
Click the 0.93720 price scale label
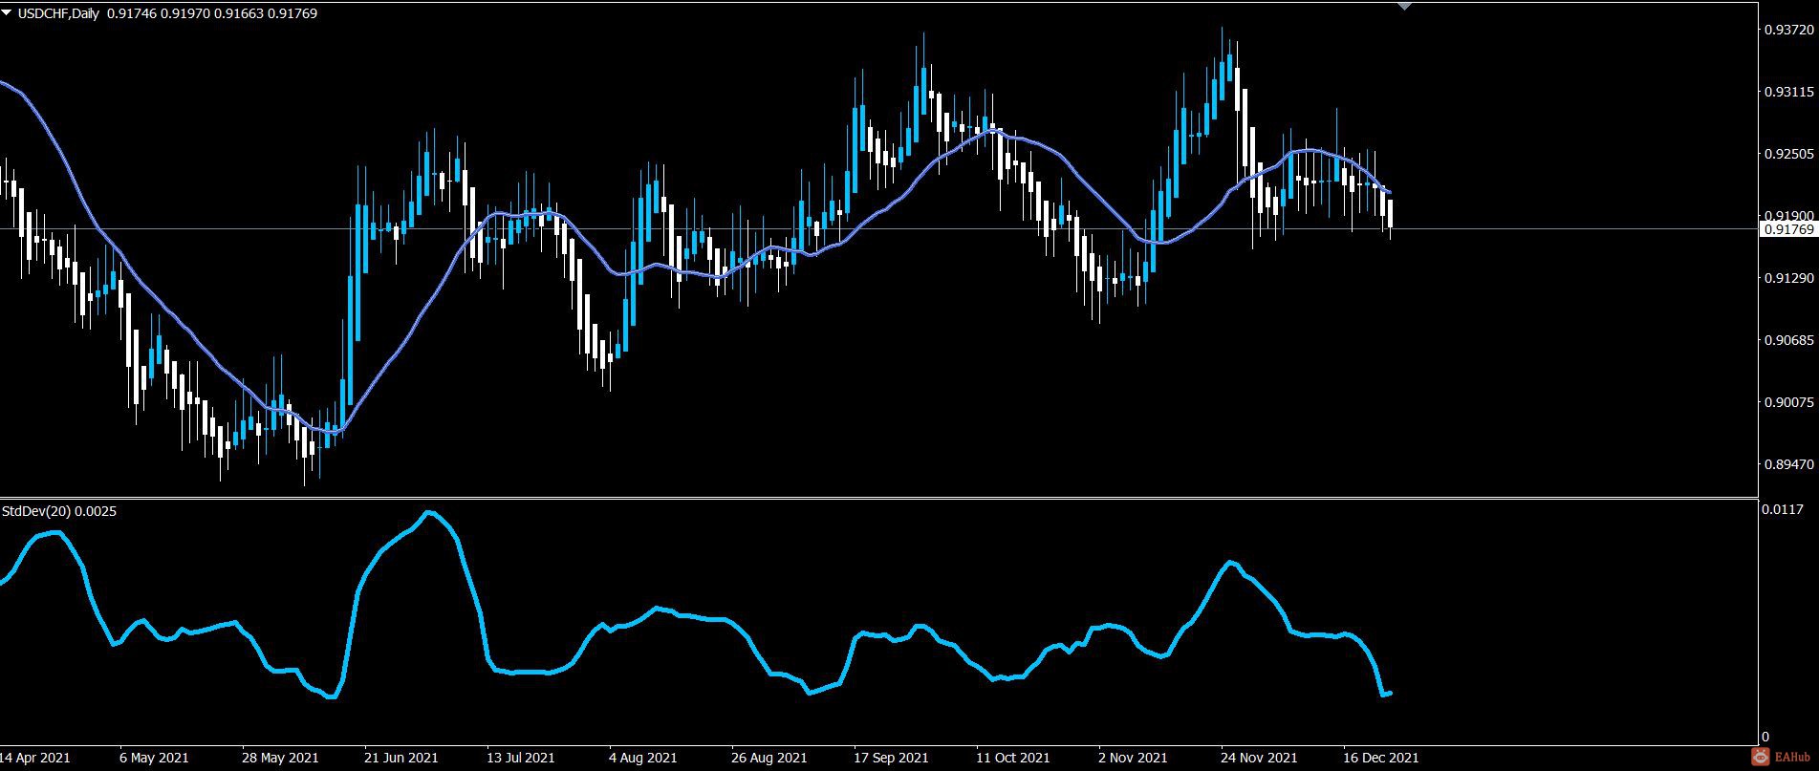pyautogui.click(x=1787, y=31)
